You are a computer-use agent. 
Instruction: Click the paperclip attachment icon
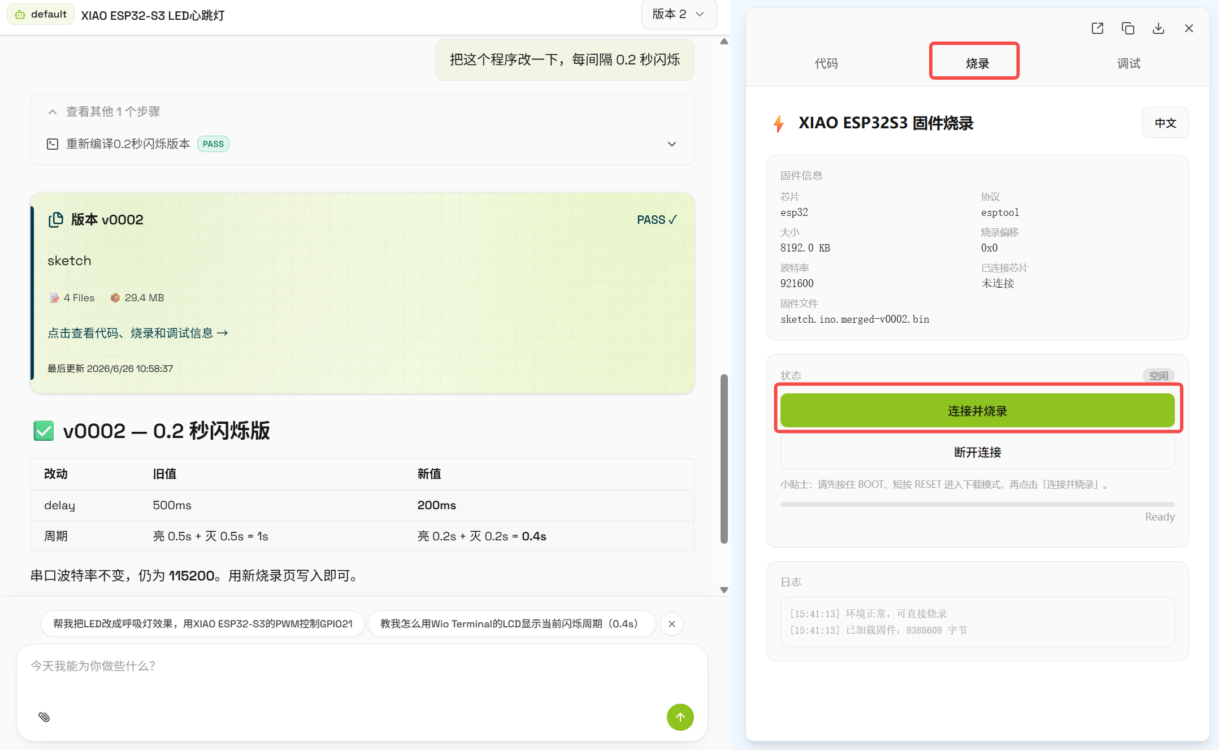coord(44,717)
